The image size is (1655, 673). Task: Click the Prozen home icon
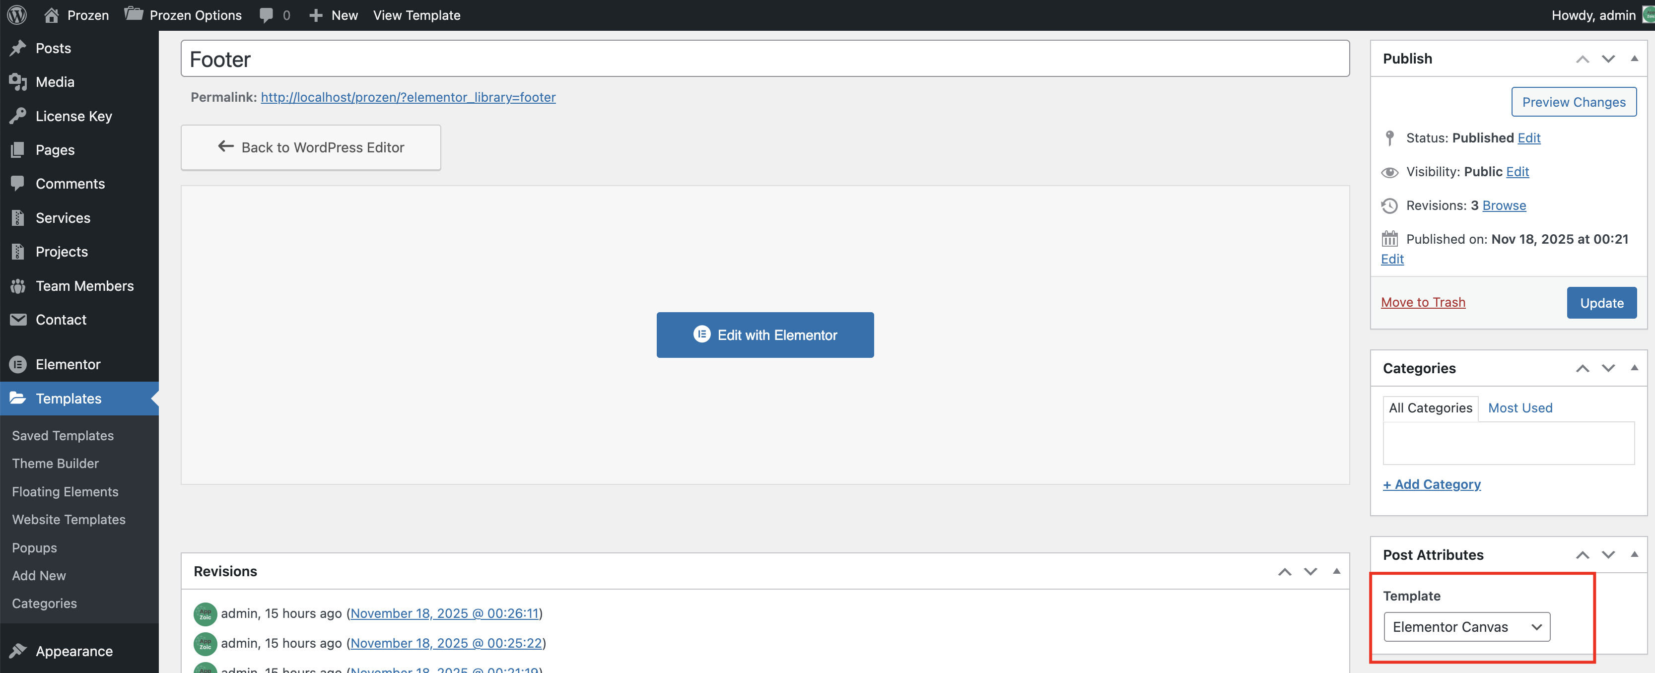point(52,15)
